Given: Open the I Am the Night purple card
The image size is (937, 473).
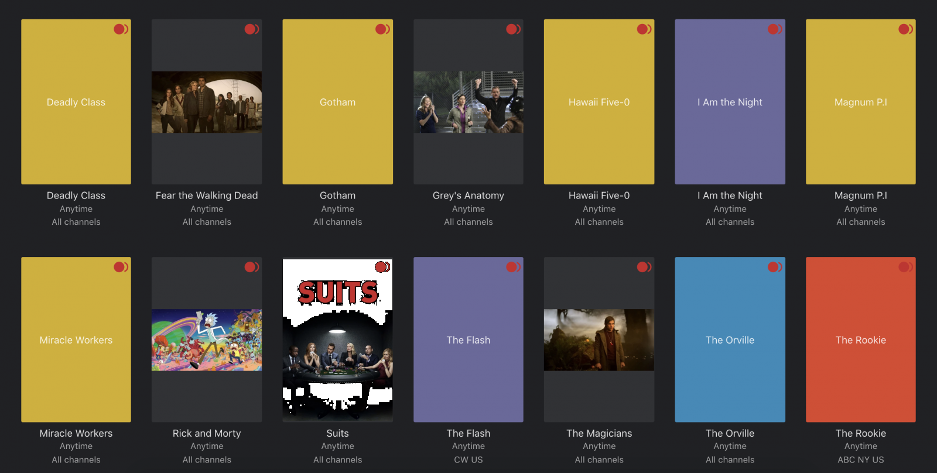Looking at the screenshot, I should pos(730,102).
